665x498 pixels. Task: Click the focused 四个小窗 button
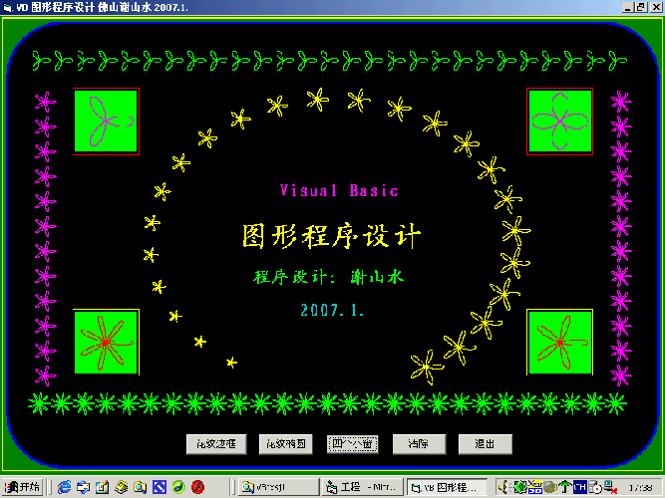[352, 444]
